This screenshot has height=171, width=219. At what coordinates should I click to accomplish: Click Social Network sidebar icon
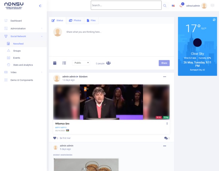pyautogui.click(x=6, y=36)
